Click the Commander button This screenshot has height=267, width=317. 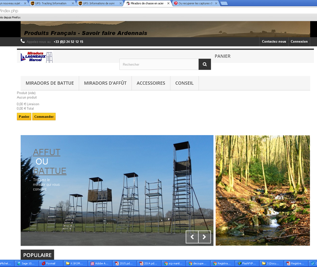click(44, 116)
